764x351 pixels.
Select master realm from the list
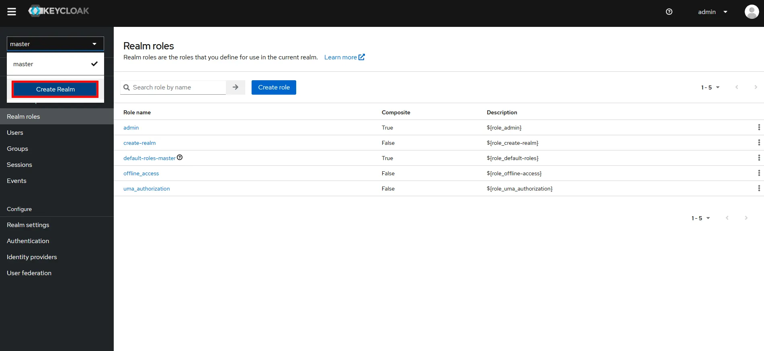point(55,64)
